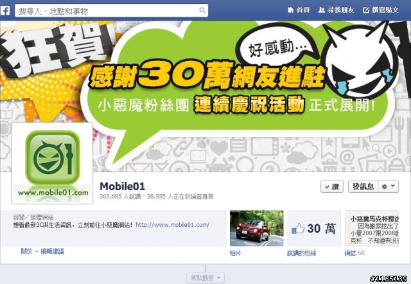Click the search input field
This screenshot has height=284, width=411.
point(106,11)
